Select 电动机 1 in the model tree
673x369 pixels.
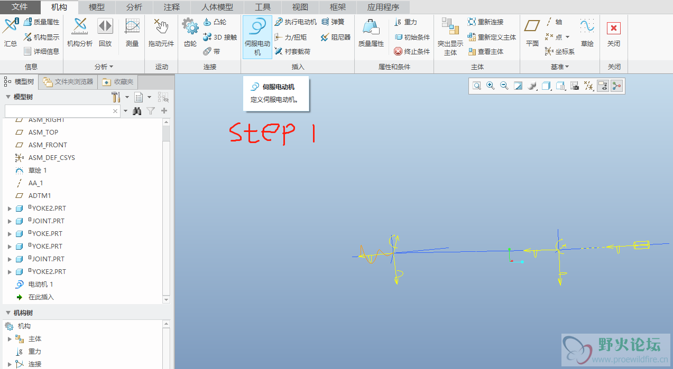(x=34, y=285)
